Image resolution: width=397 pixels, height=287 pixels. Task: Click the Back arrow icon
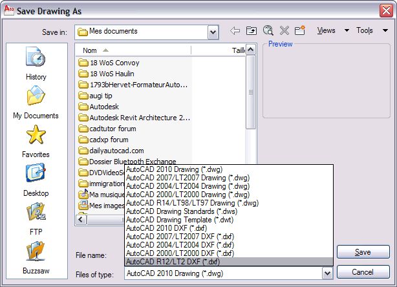coord(235,31)
